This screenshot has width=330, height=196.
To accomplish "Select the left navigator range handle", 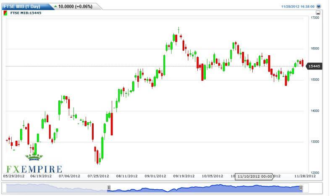I will (109, 188).
